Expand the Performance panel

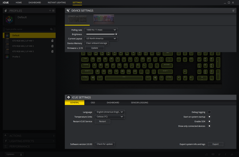pos(29,146)
